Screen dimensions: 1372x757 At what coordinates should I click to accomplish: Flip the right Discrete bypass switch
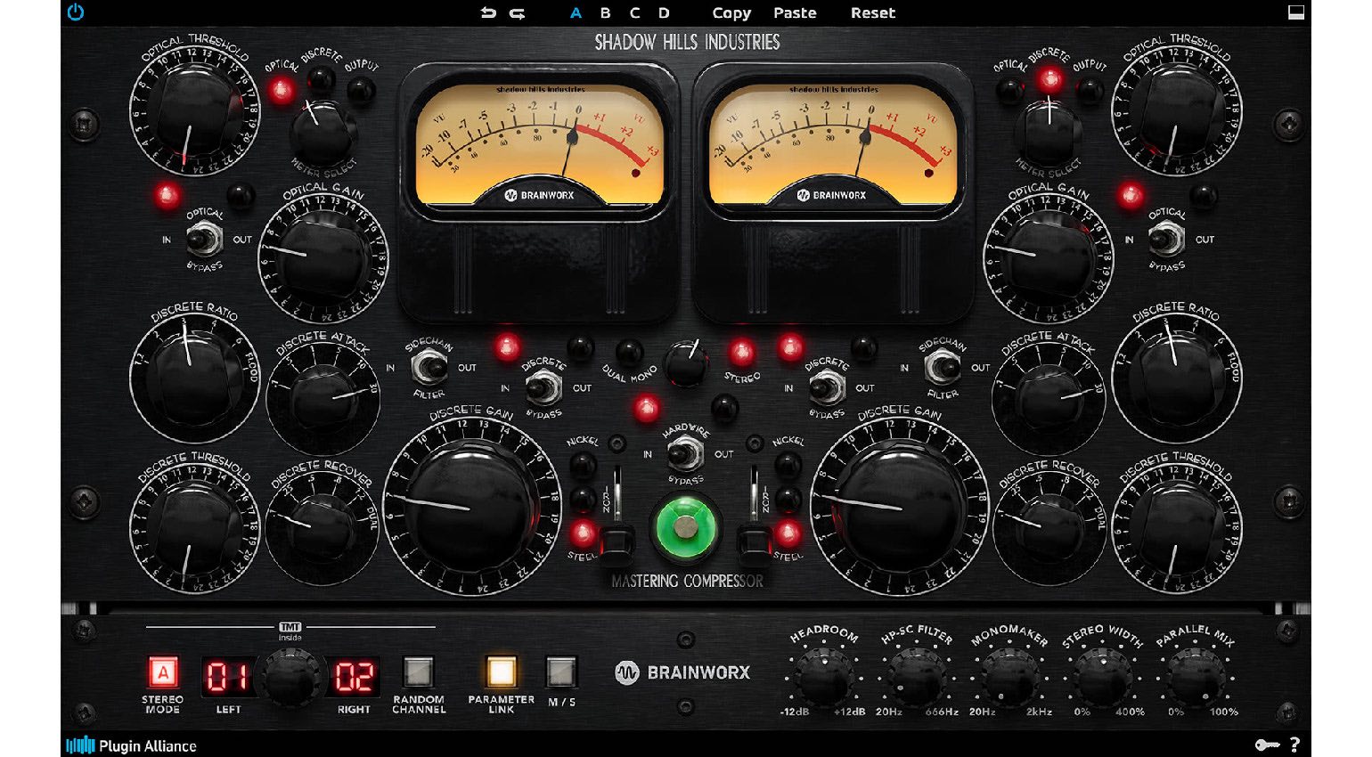826,387
